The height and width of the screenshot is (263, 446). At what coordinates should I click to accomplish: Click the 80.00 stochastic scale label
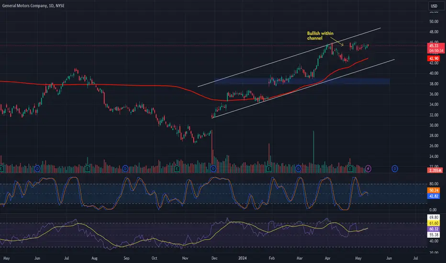434,184
